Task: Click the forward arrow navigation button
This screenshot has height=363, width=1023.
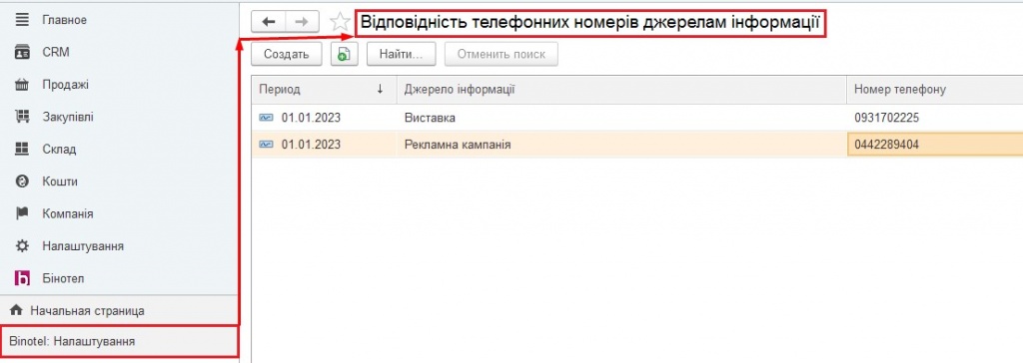Action: (x=302, y=22)
